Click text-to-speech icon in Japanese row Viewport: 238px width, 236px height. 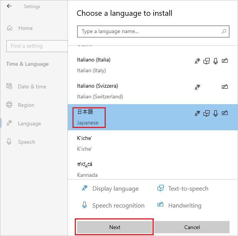(x=207, y=113)
